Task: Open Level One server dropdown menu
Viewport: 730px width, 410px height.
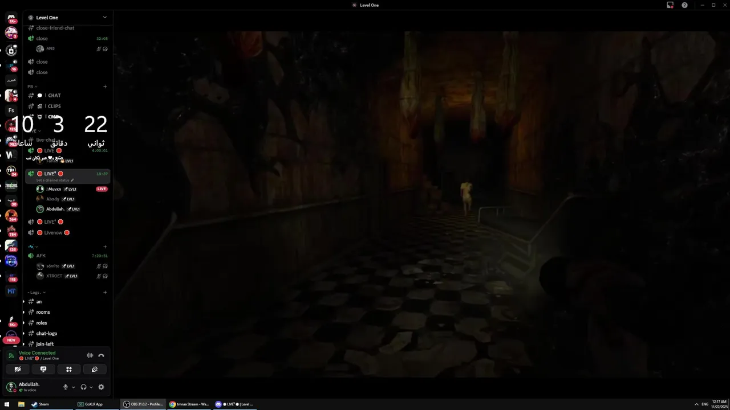Action: pyautogui.click(x=104, y=18)
